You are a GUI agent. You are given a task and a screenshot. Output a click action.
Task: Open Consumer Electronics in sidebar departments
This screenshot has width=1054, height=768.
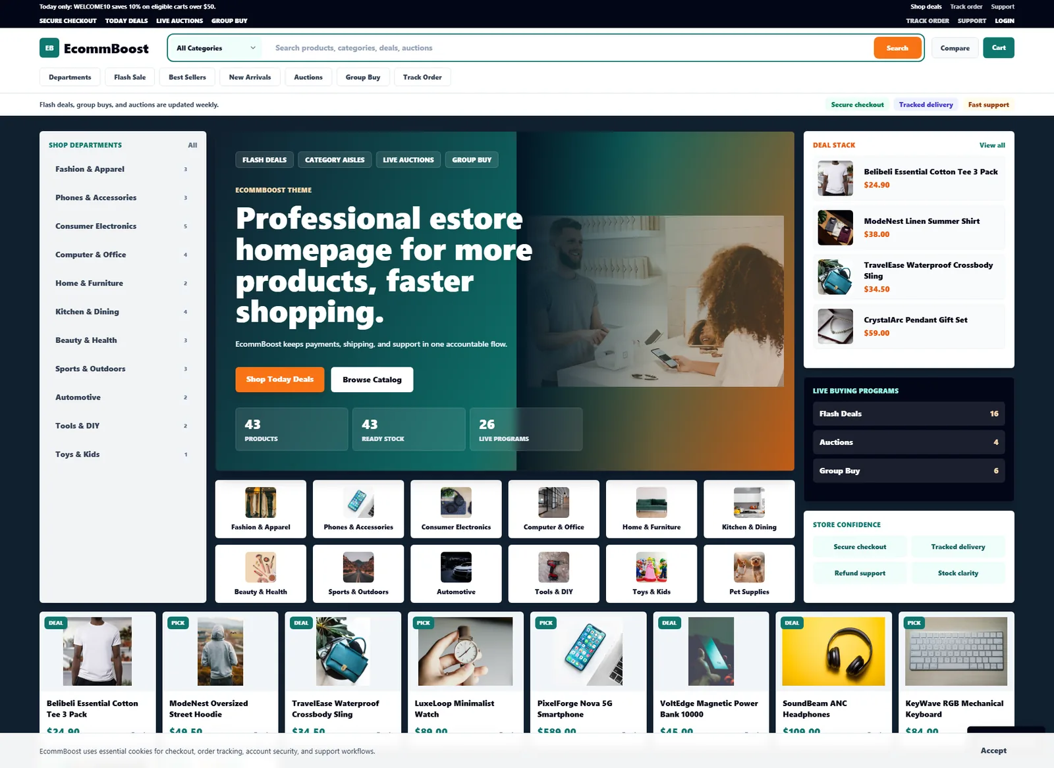[121, 226]
